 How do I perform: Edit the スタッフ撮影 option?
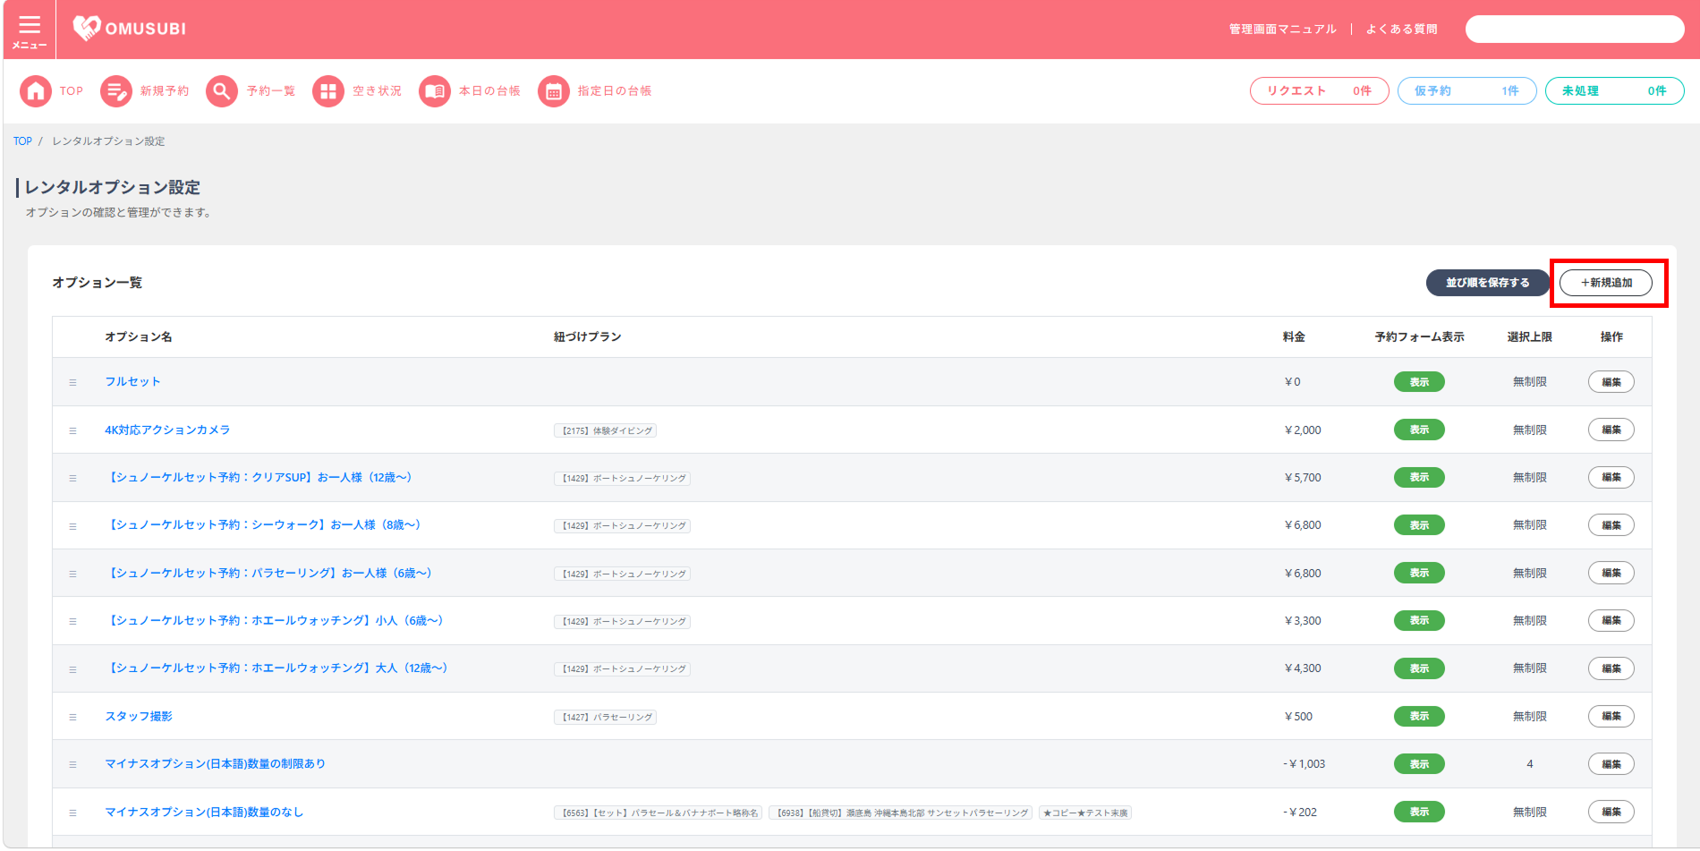pyautogui.click(x=1611, y=716)
